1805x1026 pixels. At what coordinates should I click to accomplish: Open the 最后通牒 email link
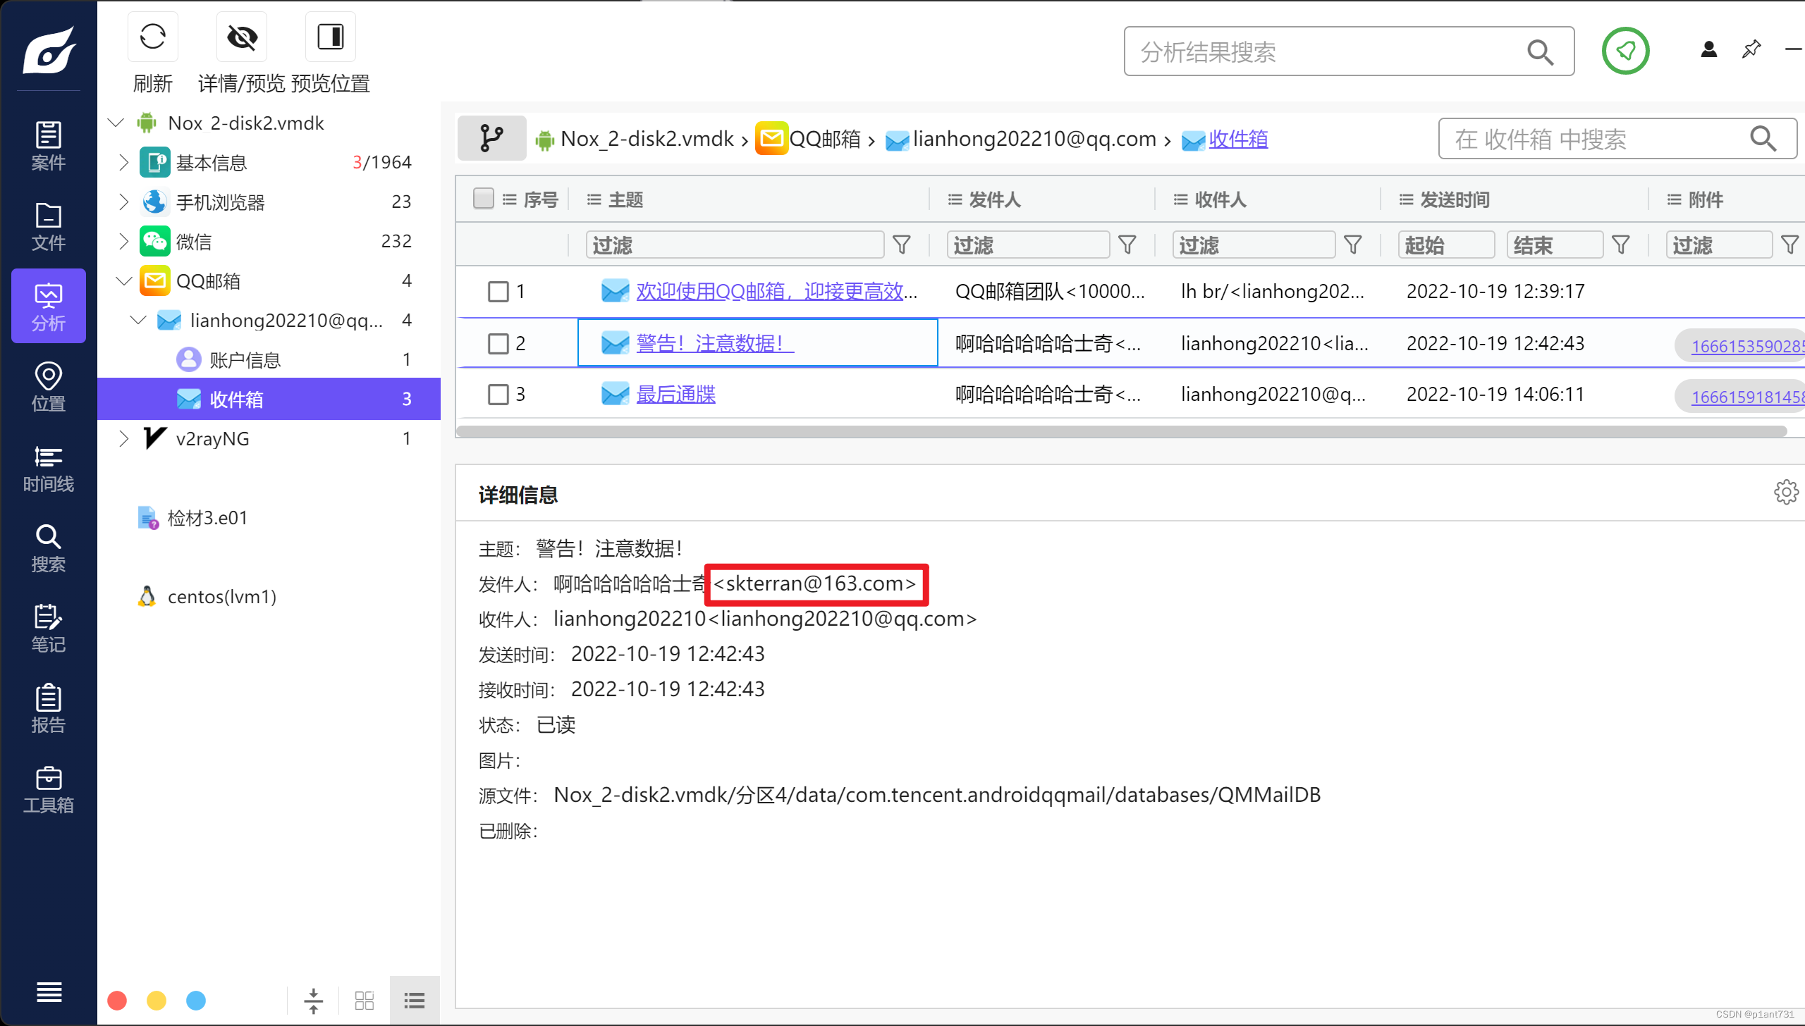(675, 394)
